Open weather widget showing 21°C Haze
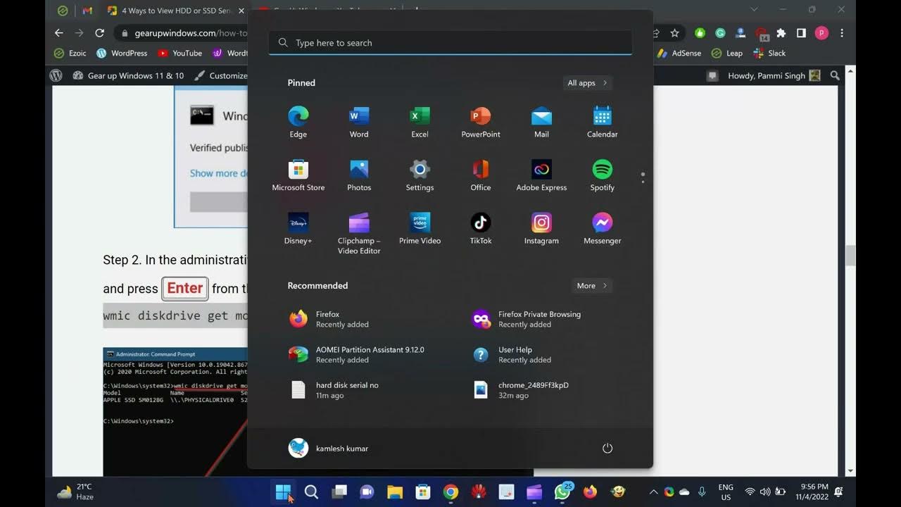This screenshot has height=507, width=901. point(75,492)
